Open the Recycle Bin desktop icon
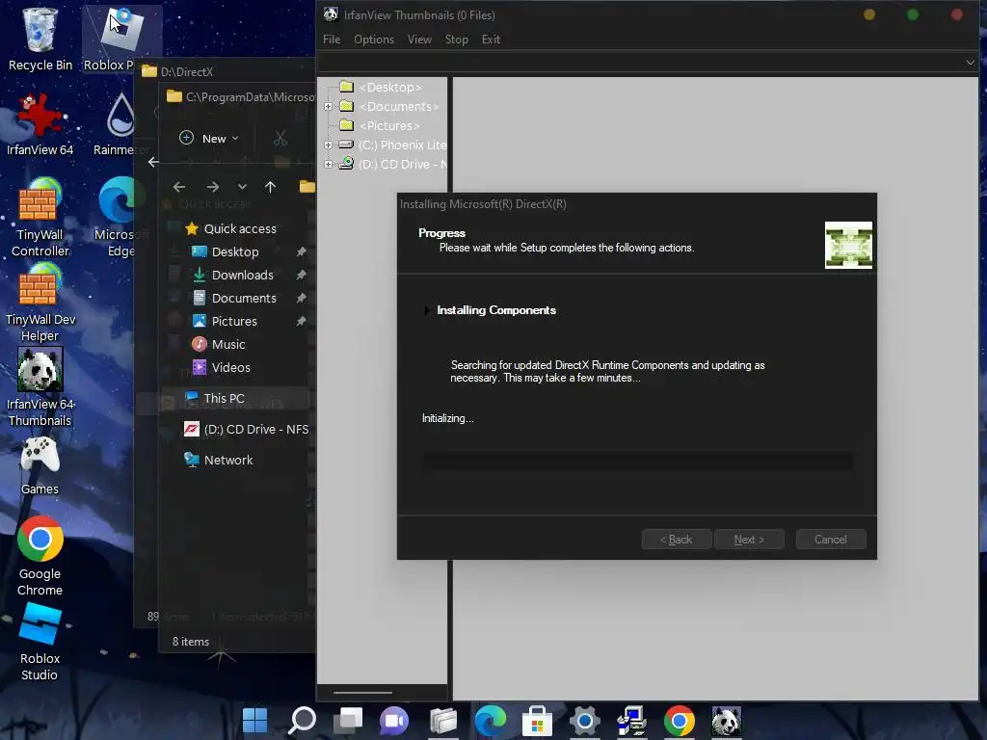 40,38
